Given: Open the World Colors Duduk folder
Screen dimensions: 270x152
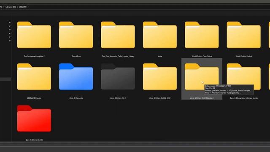Looking at the screenshot, I should point(244,35).
